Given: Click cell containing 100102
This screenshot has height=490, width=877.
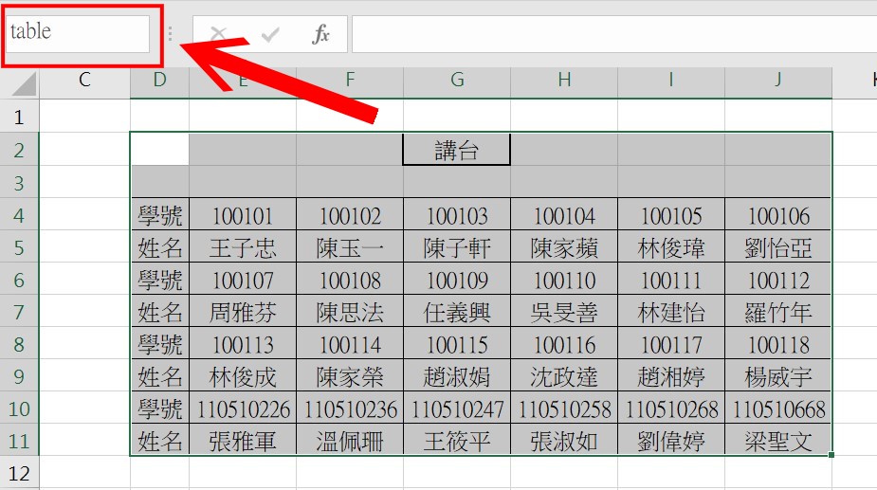Looking at the screenshot, I should tap(350, 215).
